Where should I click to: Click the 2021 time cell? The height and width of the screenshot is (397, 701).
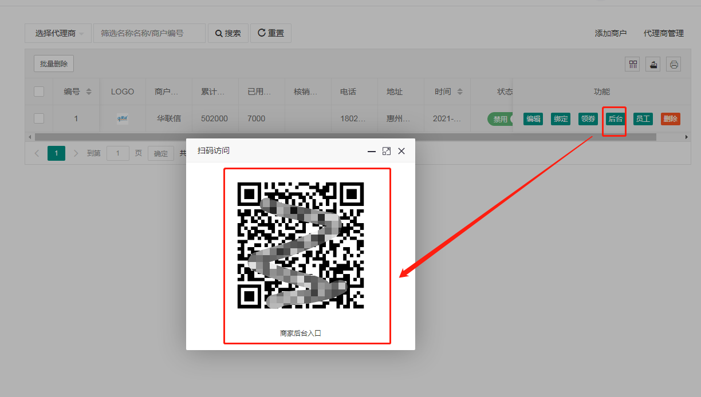click(447, 119)
